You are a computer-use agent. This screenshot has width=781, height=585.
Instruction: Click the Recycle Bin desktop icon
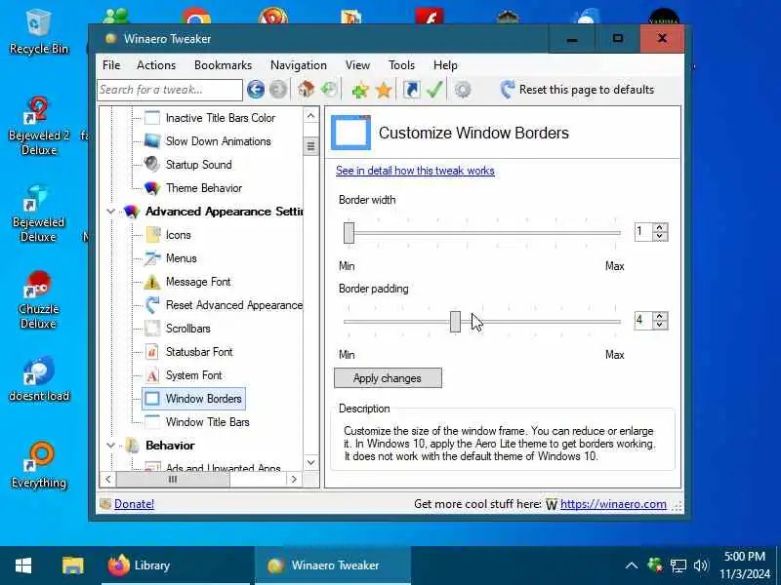[x=39, y=31]
